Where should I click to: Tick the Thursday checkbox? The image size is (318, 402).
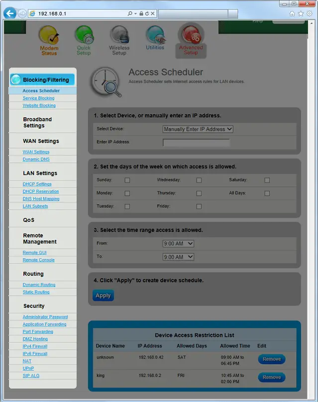[x=199, y=193]
